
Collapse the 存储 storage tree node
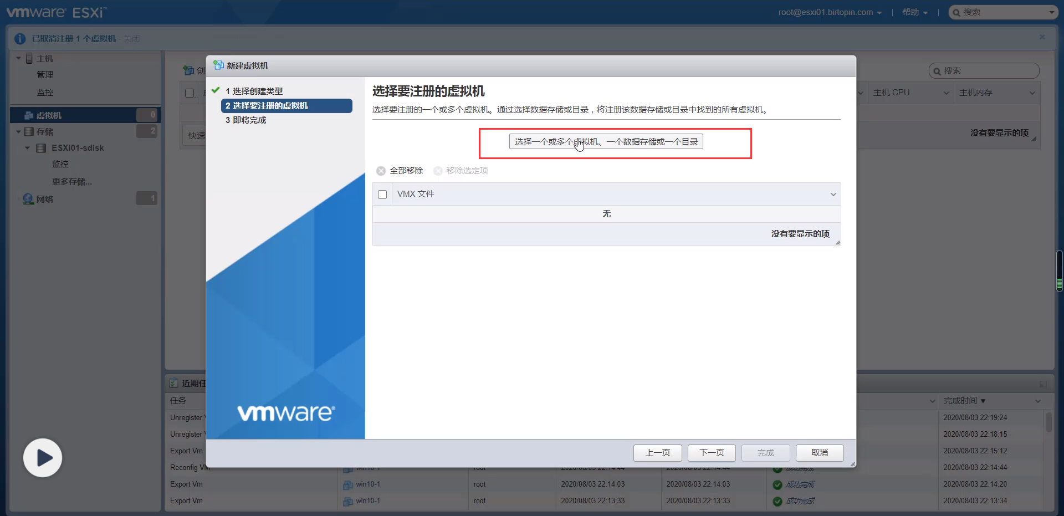pos(18,132)
